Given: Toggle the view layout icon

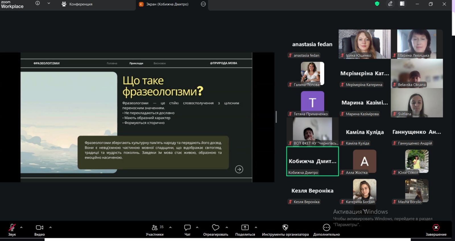Looking at the screenshot, I should [x=402, y=4].
